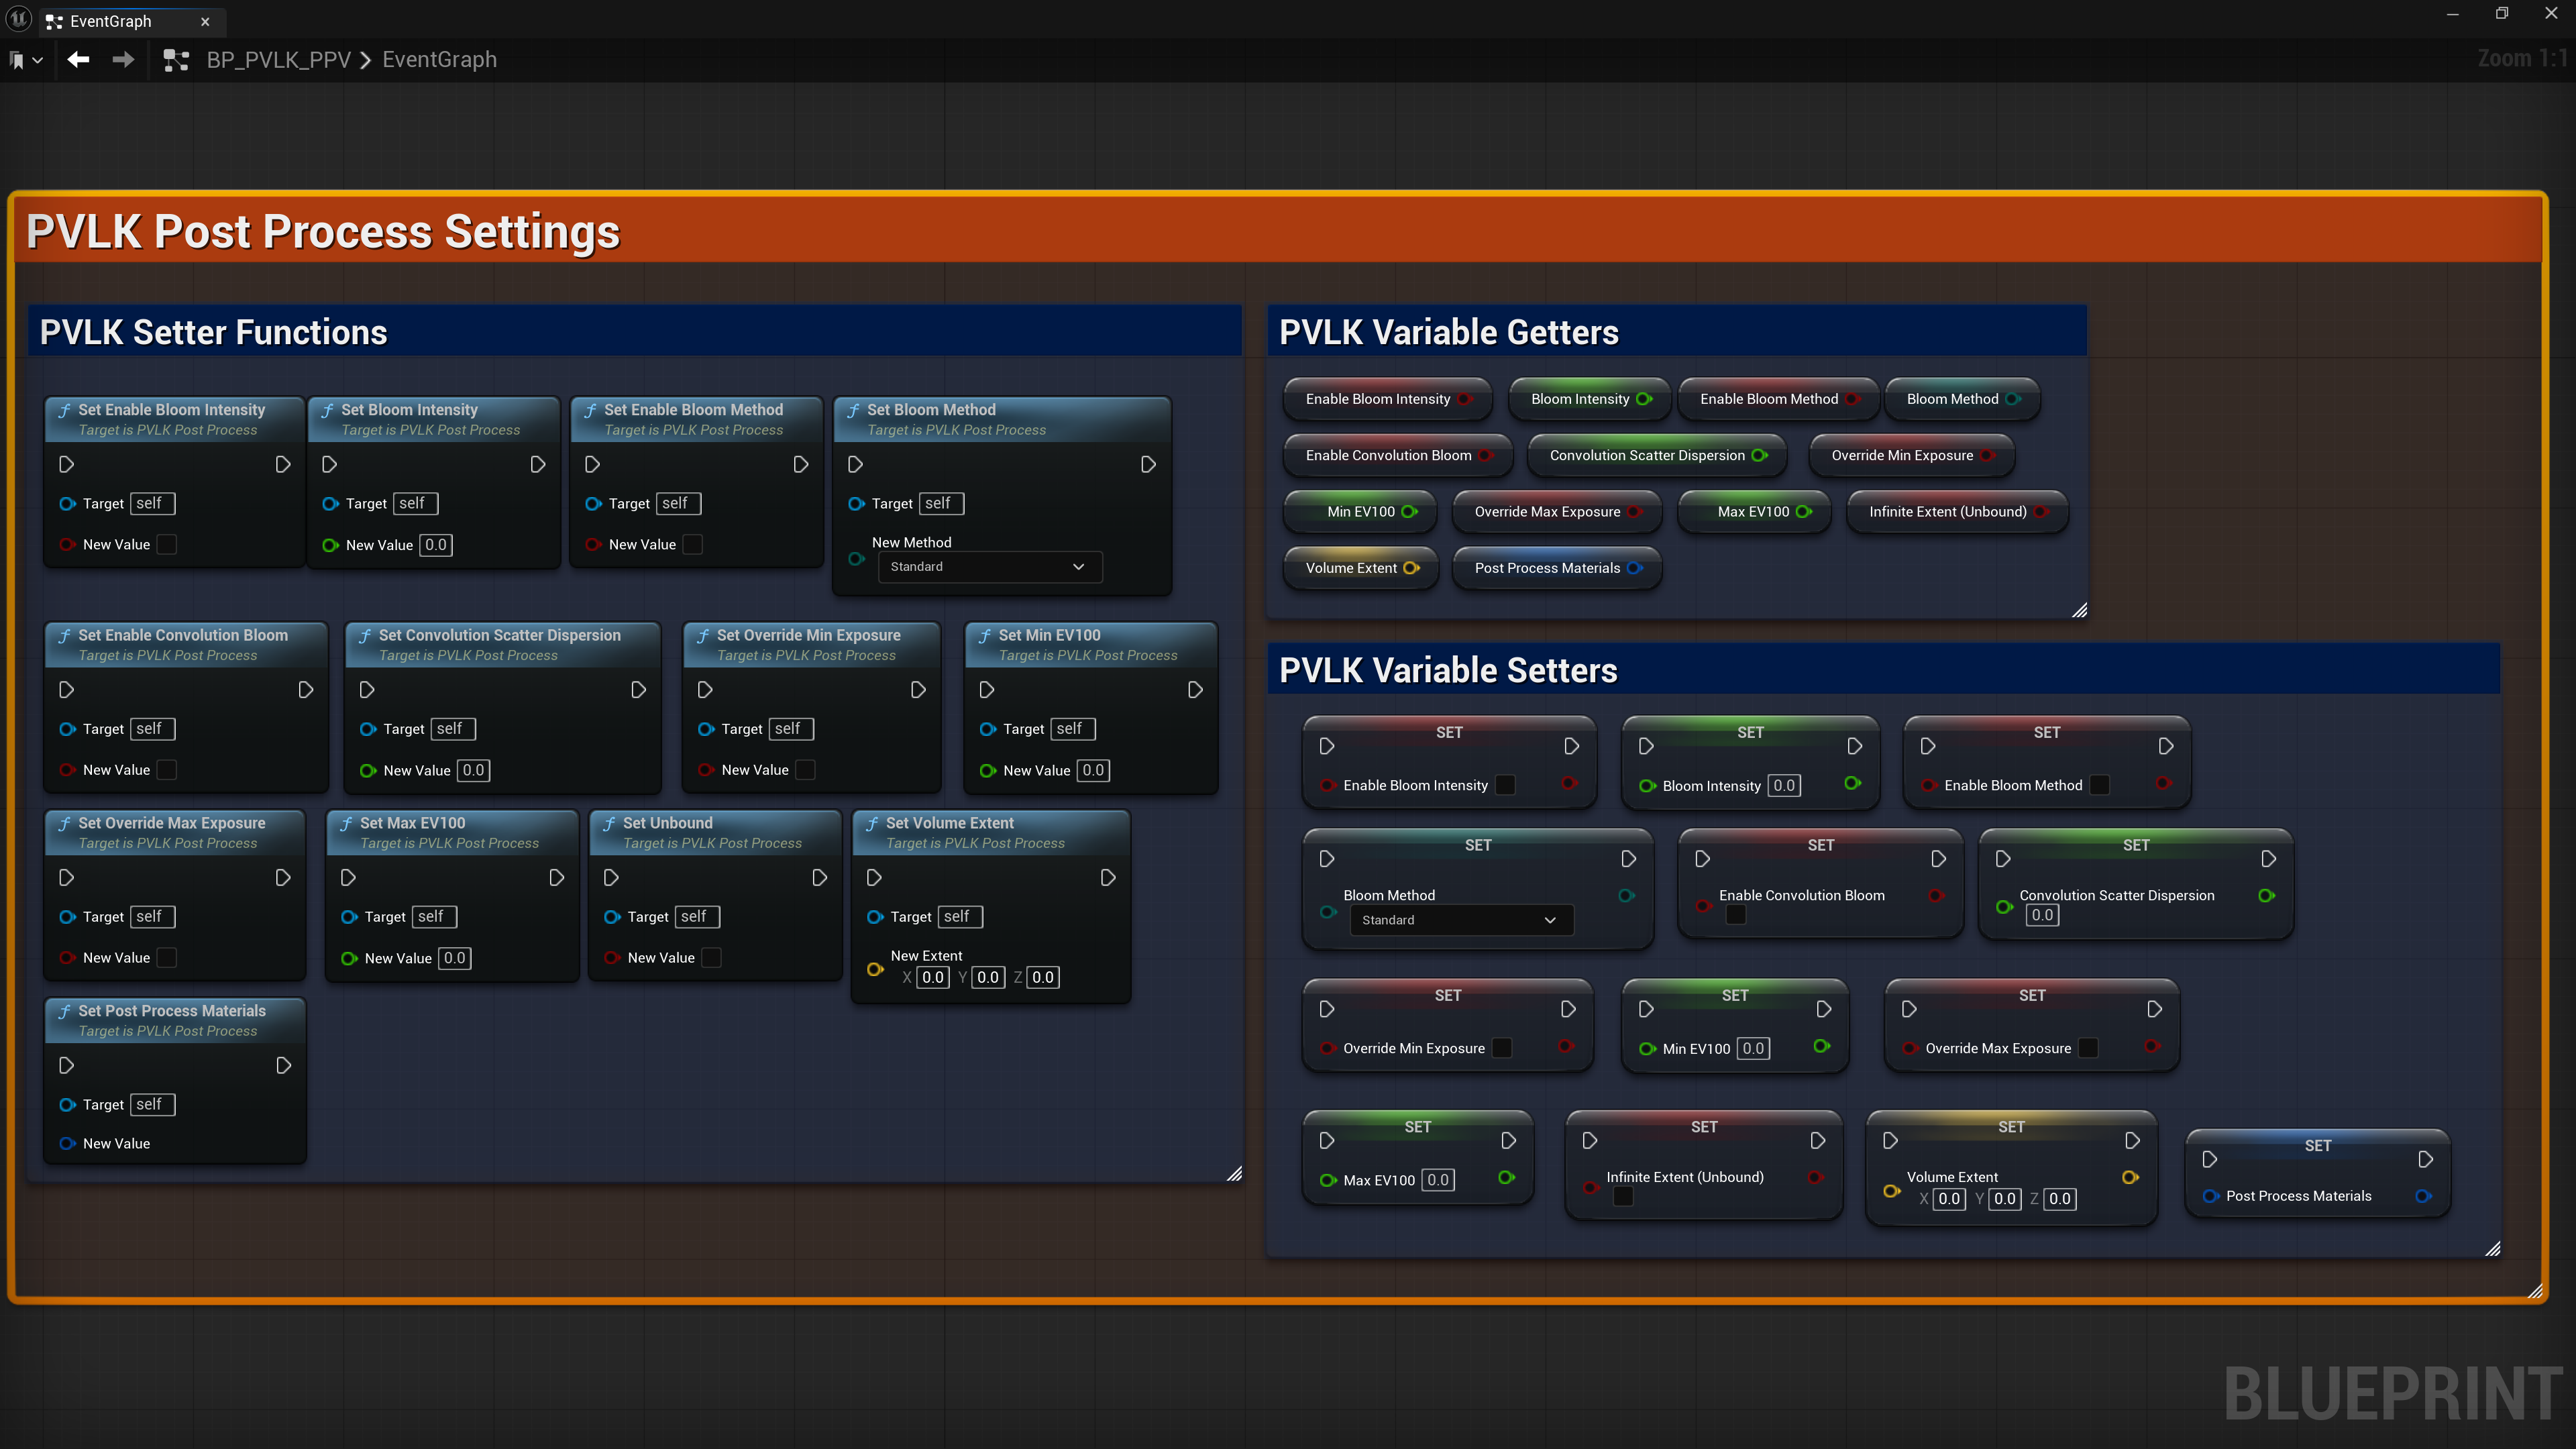Image resolution: width=2576 pixels, height=1449 pixels.
Task: Click New Value field on Set Min EV100
Action: click(1093, 770)
